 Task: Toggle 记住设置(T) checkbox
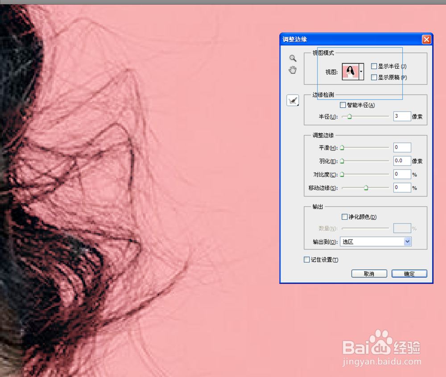tap(307, 260)
